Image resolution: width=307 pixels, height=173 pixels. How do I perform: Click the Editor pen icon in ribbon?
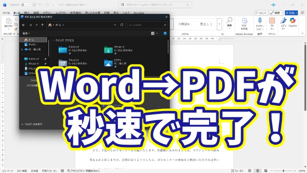(x=283, y=21)
